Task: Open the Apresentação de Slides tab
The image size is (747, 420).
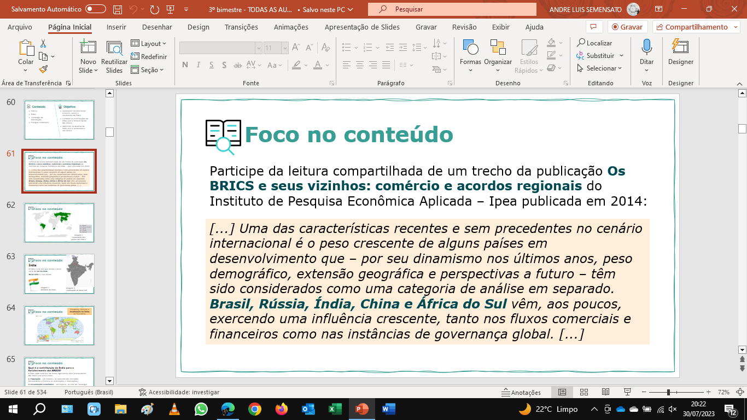Action: (362, 27)
